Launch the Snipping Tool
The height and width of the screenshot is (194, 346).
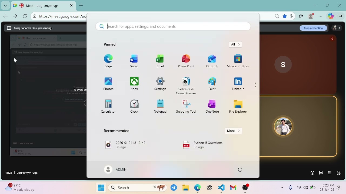click(x=186, y=106)
